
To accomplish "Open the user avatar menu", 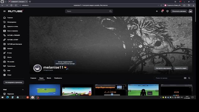I will click(190, 11).
